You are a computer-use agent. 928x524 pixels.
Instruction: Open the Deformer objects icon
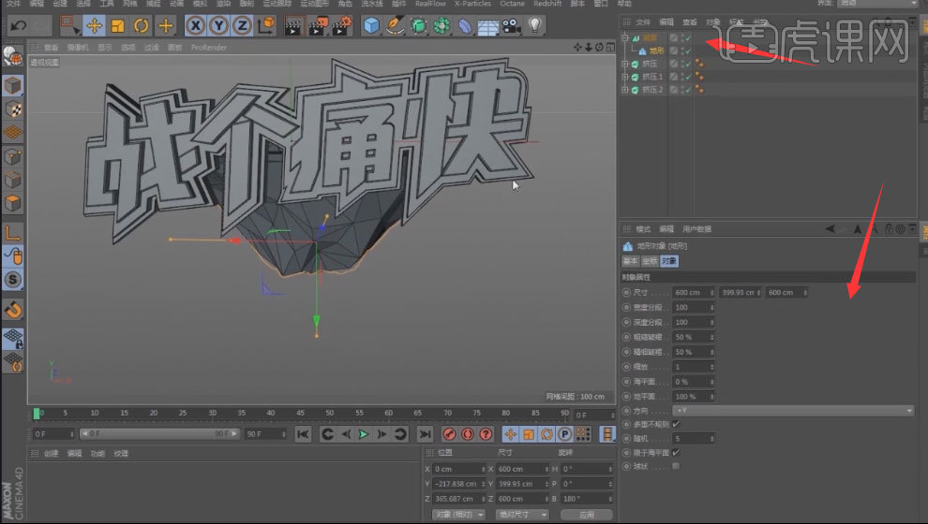click(465, 25)
